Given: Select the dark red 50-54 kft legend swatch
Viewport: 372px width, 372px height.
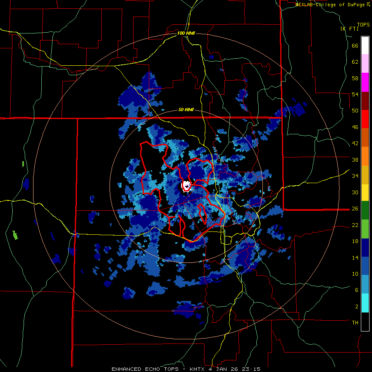Looking at the screenshot, I should click(x=365, y=101).
